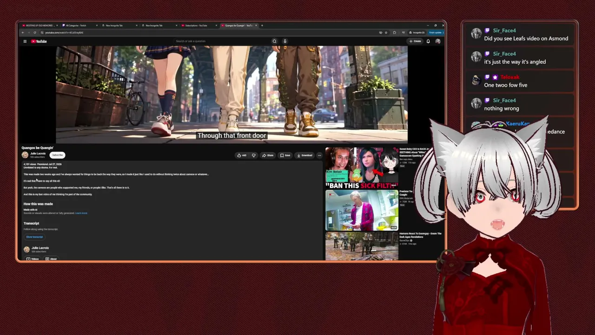Click the search magnifier button
Viewport: 595px width, 335px height.
(x=274, y=41)
